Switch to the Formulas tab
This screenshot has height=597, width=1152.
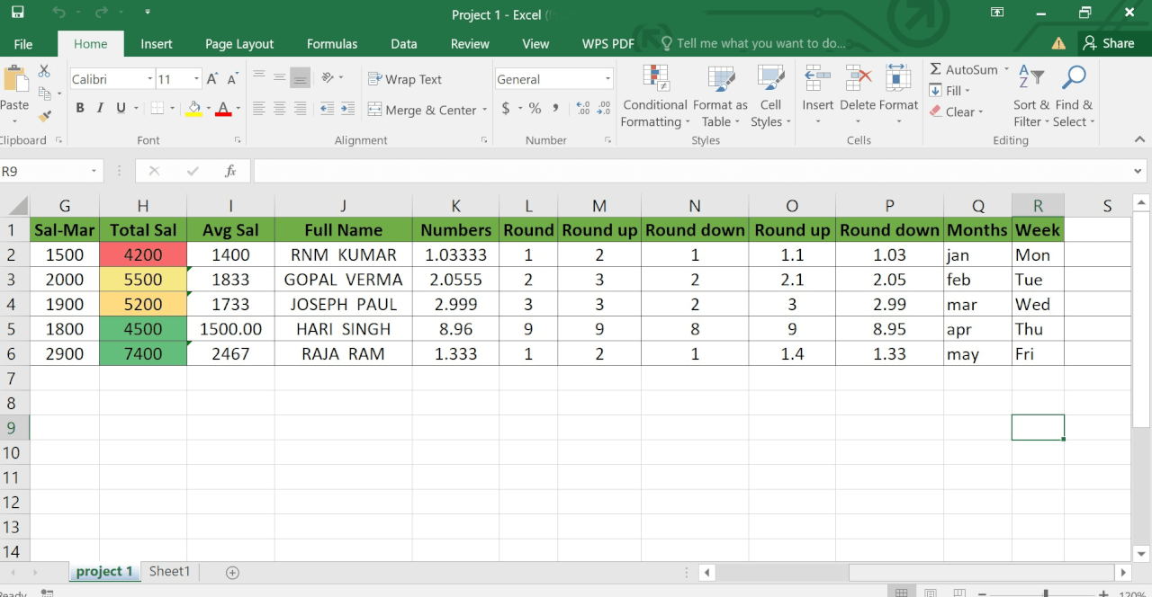tap(332, 43)
